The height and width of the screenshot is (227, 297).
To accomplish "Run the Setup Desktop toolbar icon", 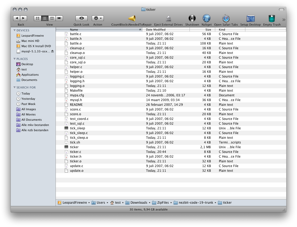I will coord(250,19).
